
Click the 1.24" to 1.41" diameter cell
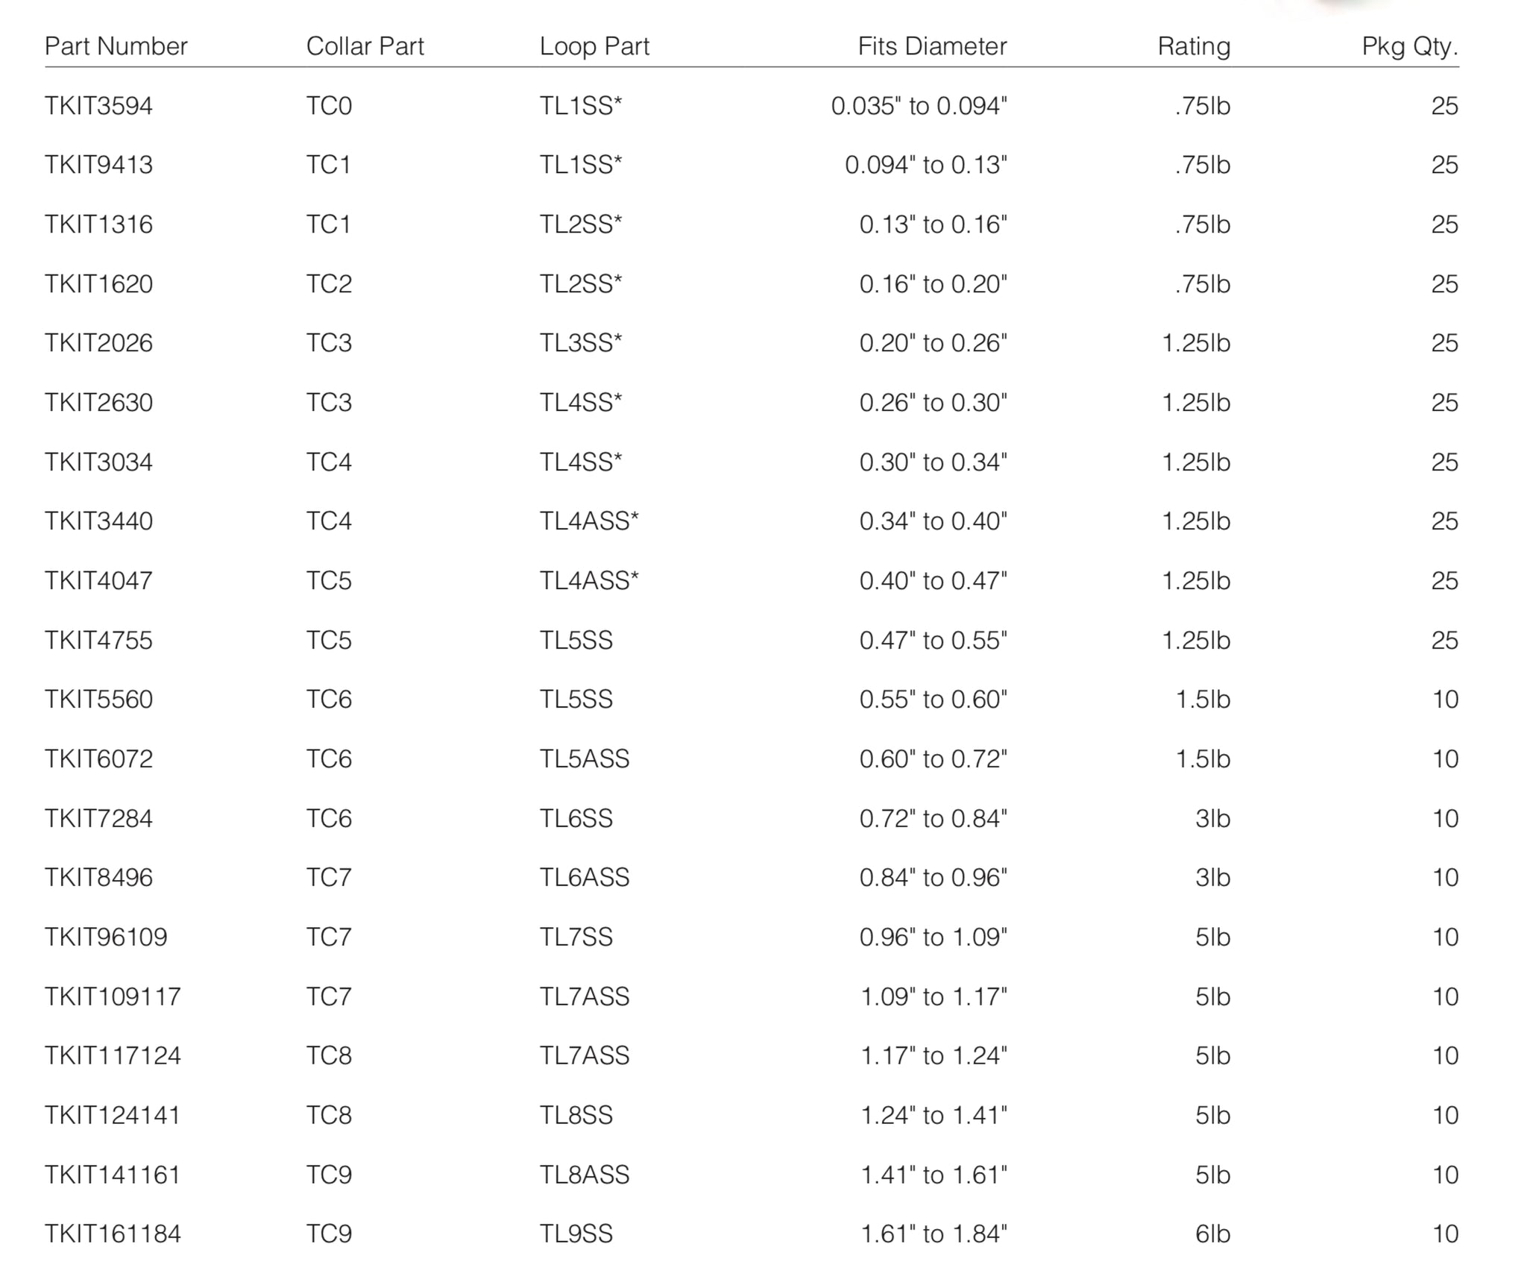[933, 1115]
